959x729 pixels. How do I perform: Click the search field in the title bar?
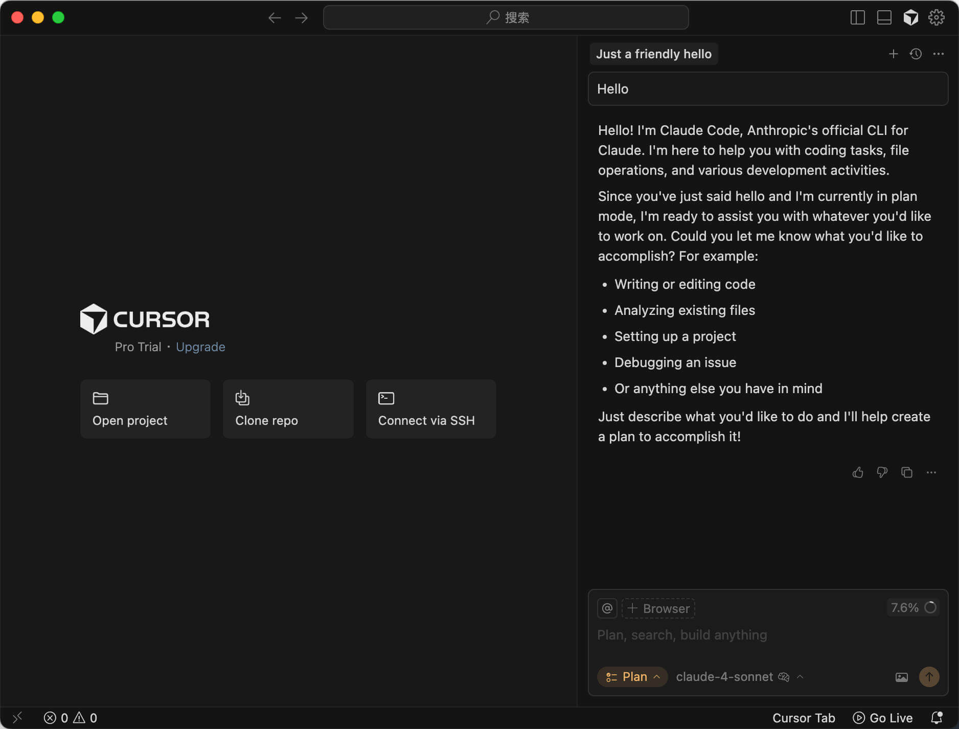[x=506, y=17]
